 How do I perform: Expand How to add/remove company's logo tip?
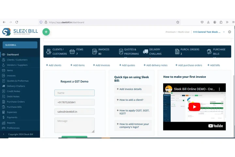pyautogui.click(x=133, y=126)
